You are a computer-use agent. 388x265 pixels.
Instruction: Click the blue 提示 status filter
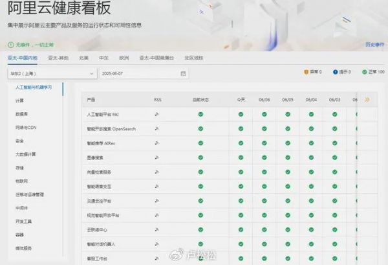click(342, 73)
